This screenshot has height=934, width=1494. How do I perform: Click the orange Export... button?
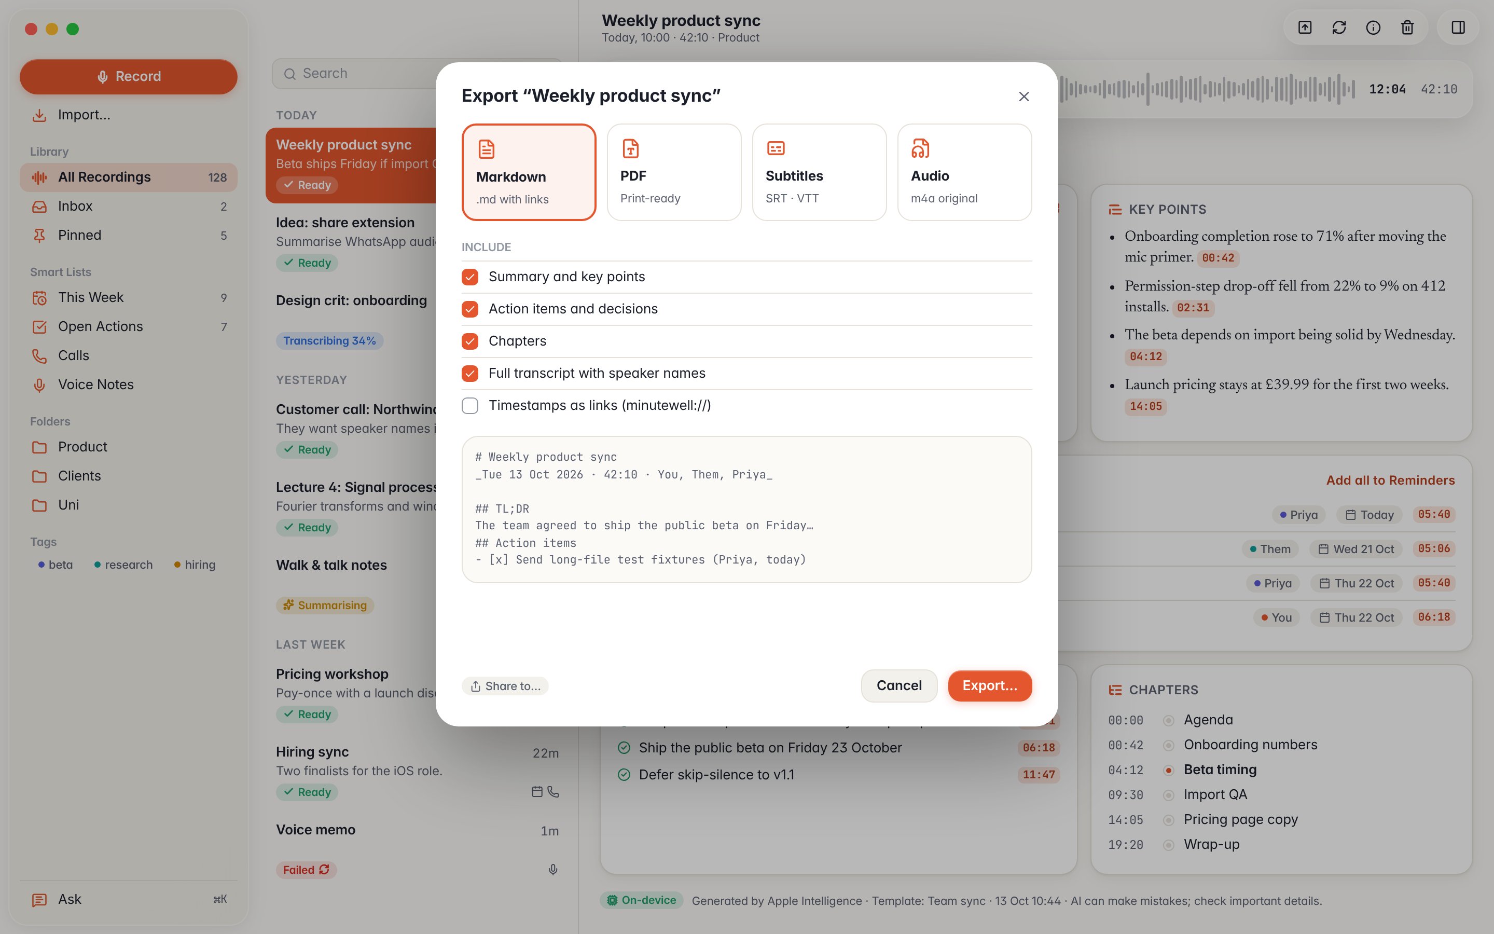[x=990, y=685]
